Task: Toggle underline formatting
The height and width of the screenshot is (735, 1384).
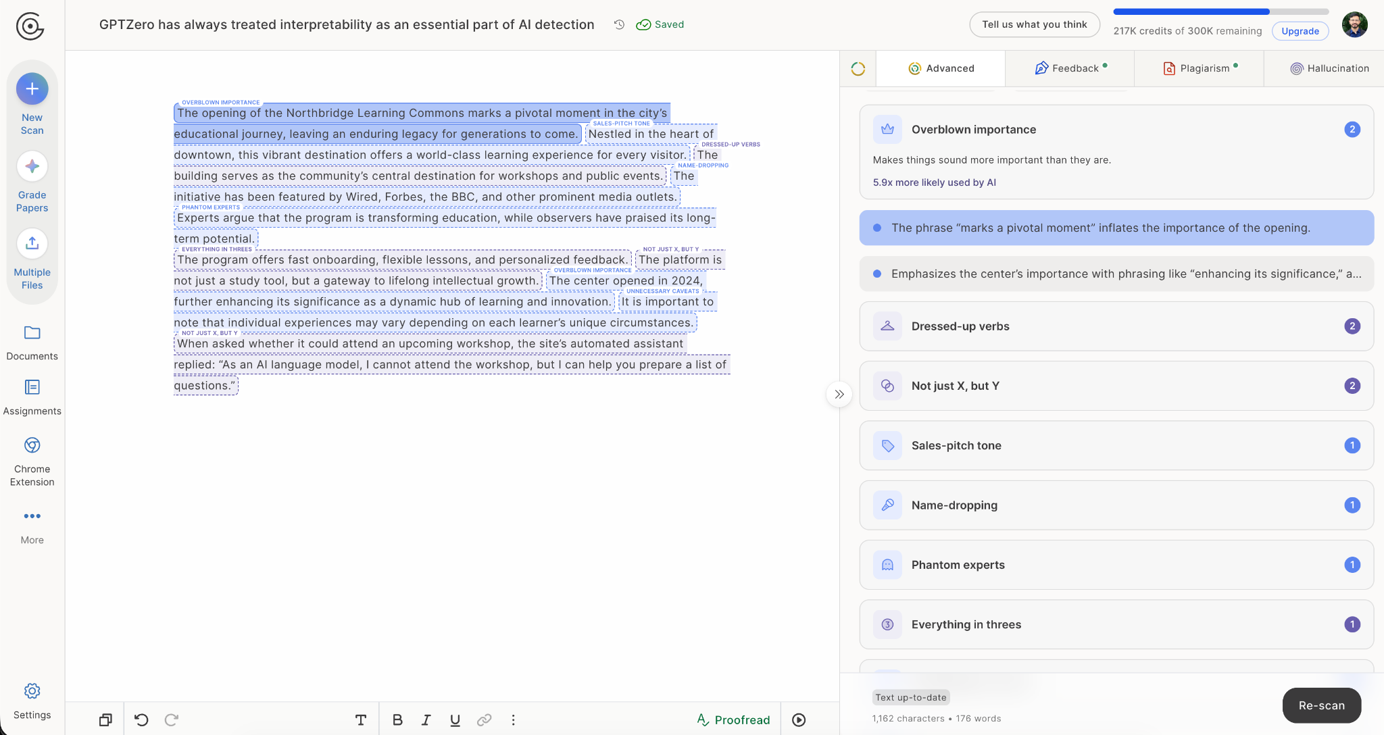Action: 455,720
